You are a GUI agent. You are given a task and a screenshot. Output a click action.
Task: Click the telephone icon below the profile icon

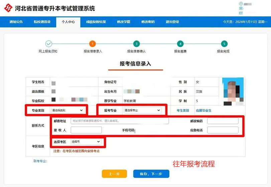tap(241, 8)
